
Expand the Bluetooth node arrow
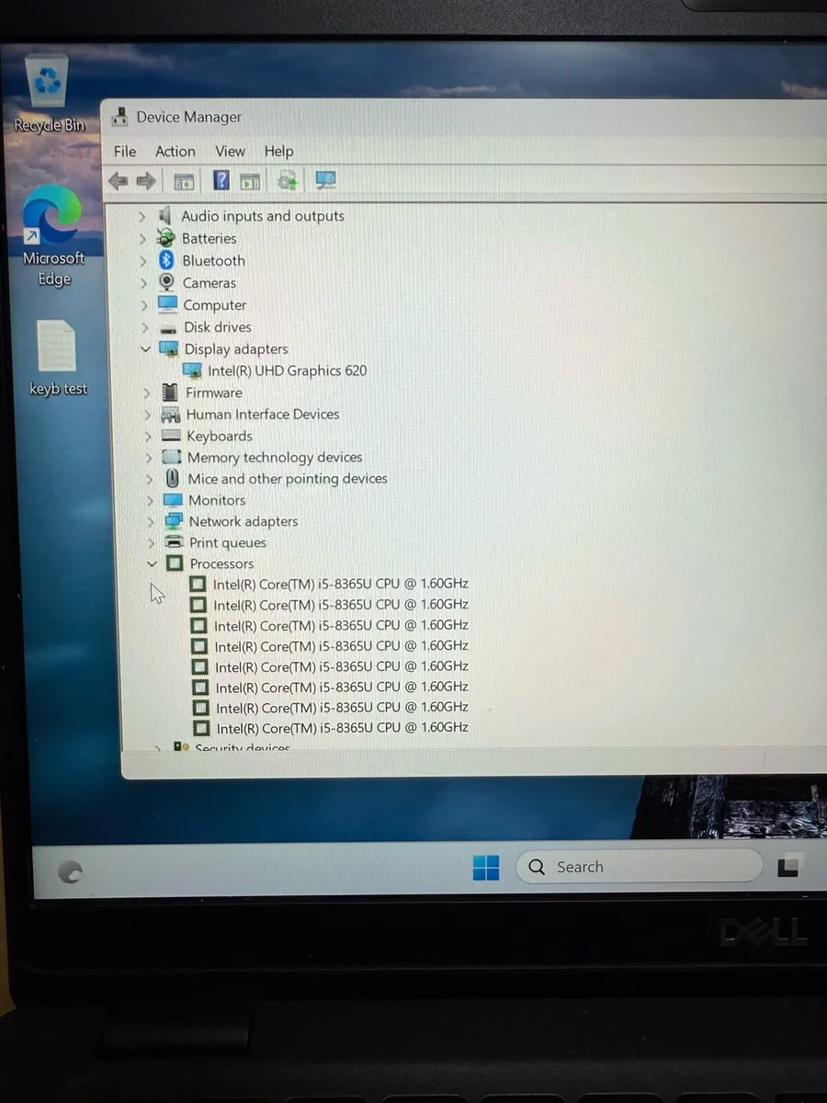click(x=143, y=261)
